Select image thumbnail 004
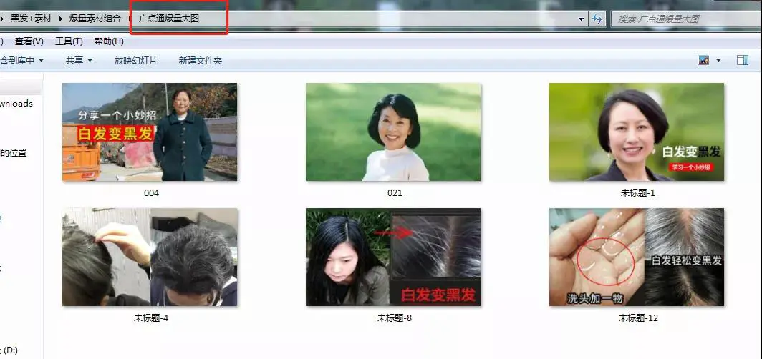Viewport: 762px width, 359px height. (x=150, y=132)
